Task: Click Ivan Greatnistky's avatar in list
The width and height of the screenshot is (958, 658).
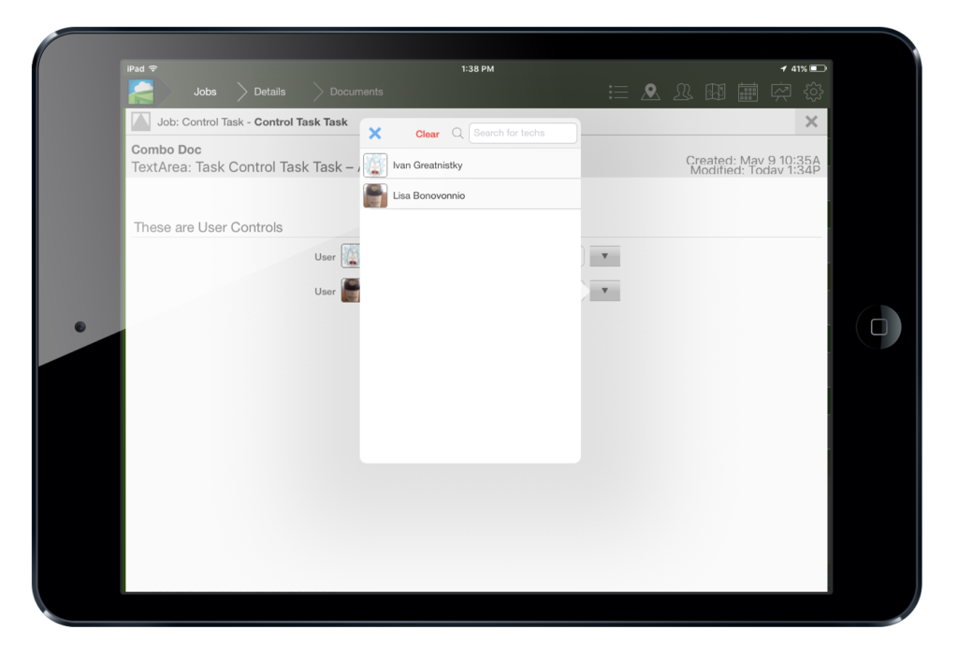Action: 375,164
